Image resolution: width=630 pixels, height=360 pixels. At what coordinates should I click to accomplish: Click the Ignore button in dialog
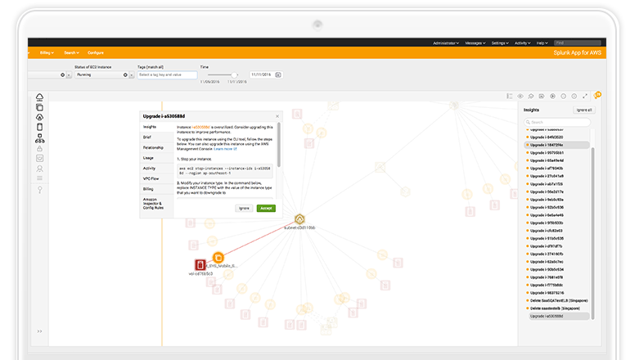point(244,208)
